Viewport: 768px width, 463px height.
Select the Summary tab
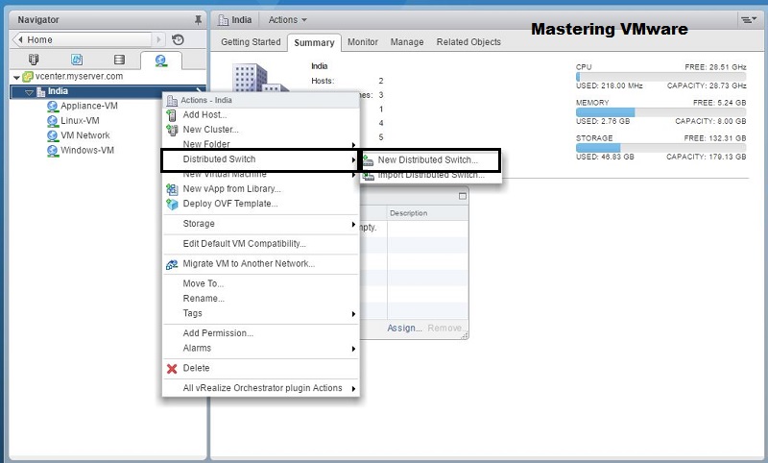pos(314,42)
